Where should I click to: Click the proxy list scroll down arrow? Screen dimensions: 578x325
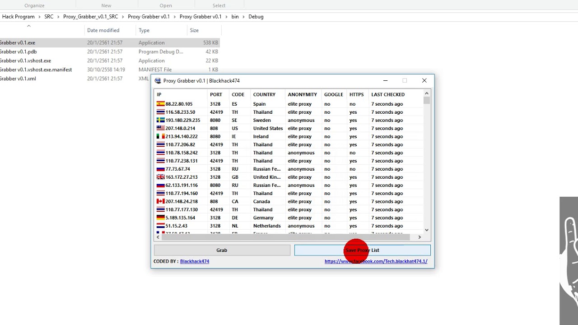click(427, 230)
